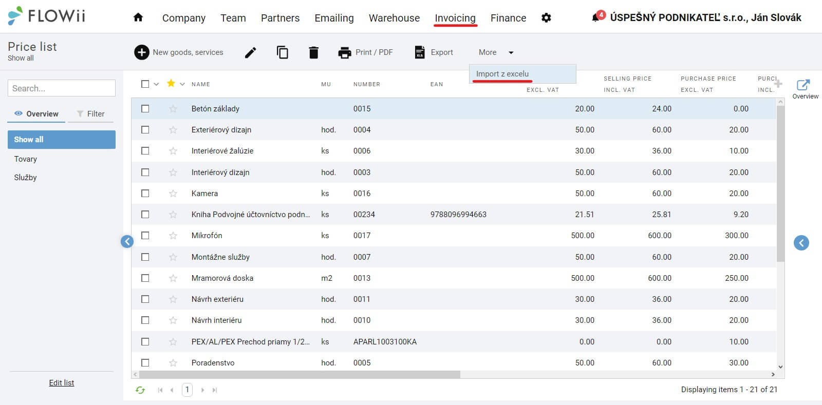
Task: Open dropdown next to select-all checkbox
Action: [x=156, y=84]
